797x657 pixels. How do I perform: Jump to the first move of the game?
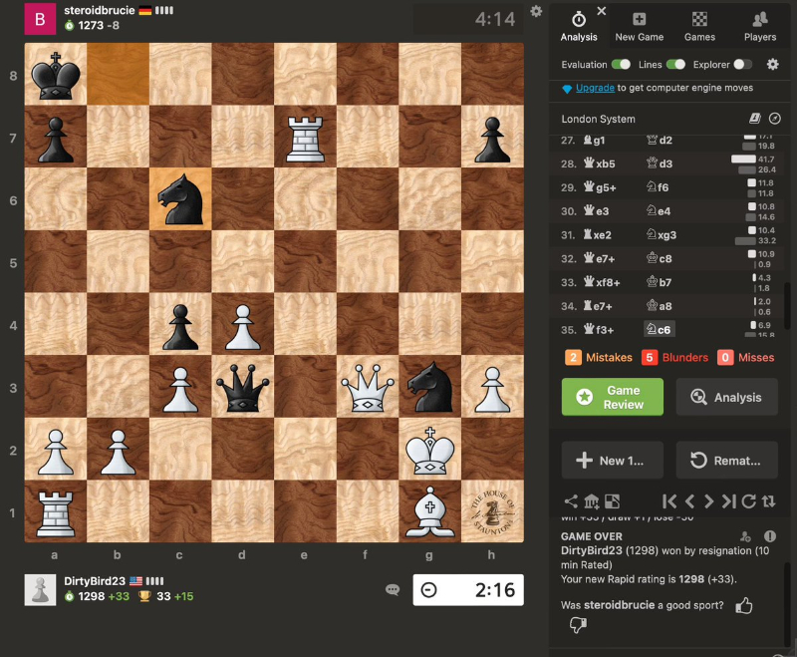pos(670,501)
